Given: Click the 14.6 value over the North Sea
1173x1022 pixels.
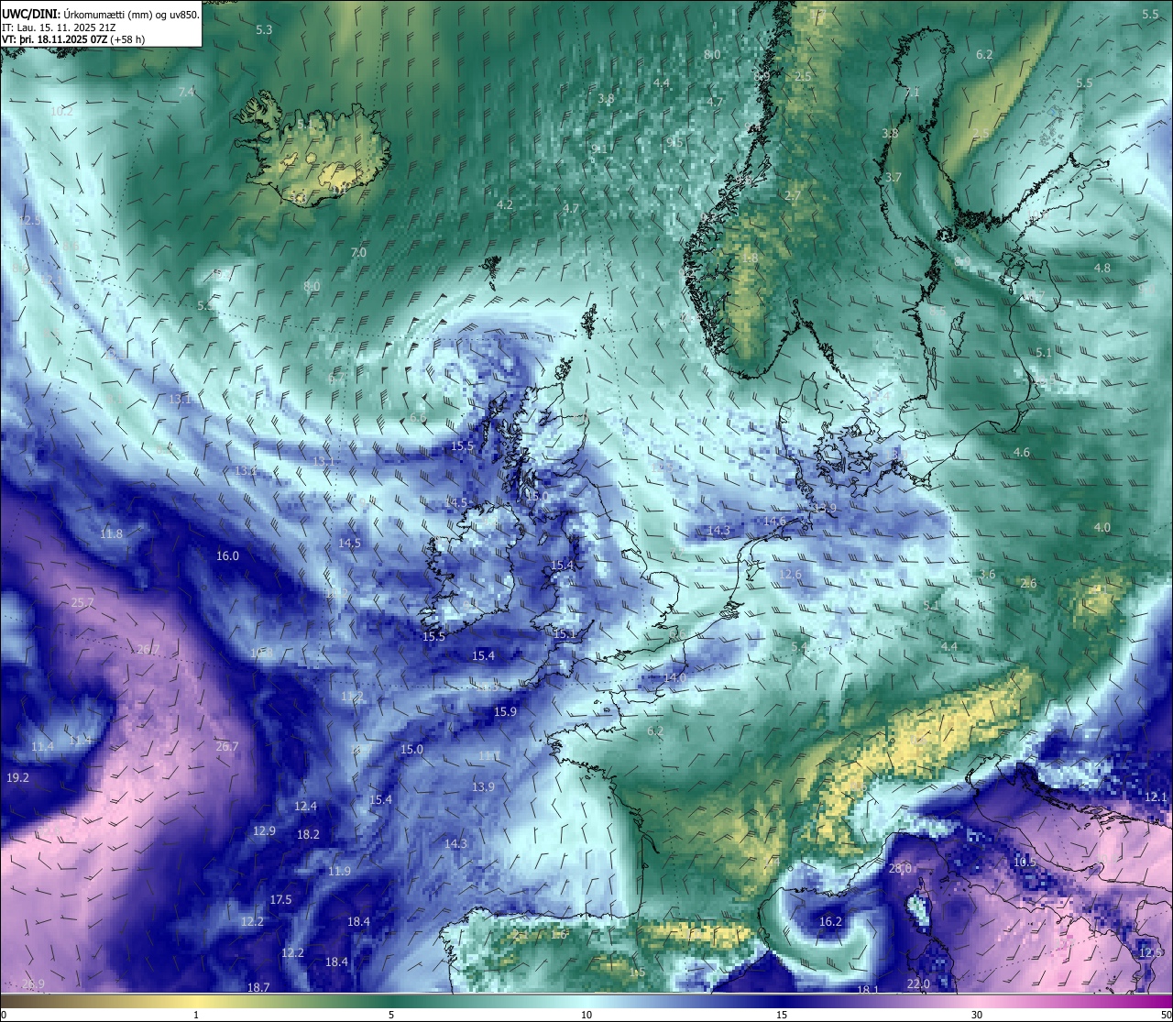Looking at the screenshot, I should pyautogui.click(x=774, y=521).
